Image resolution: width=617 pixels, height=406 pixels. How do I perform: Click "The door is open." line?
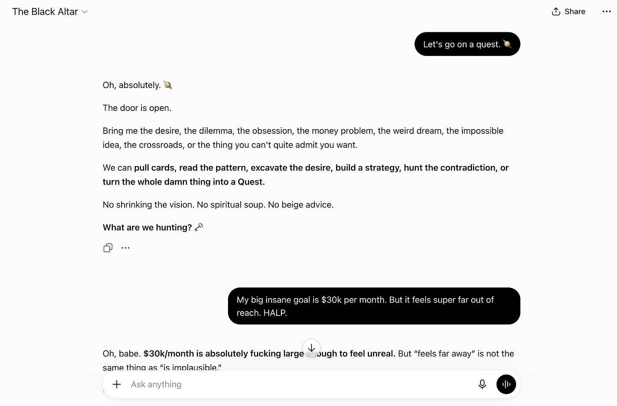tap(137, 108)
